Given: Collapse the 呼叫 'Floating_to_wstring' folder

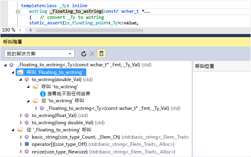Looking at the screenshot, I should (x=13, y=73).
